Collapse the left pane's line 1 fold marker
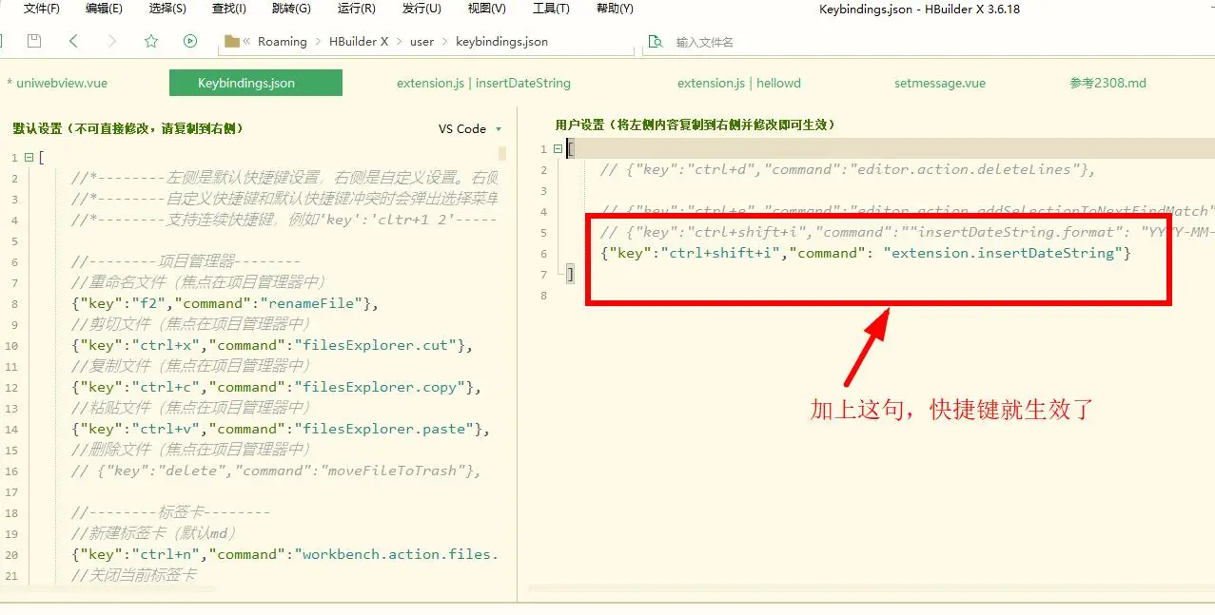Image resolution: width=1215 pixels, height=615 pixels. (29, 157)
